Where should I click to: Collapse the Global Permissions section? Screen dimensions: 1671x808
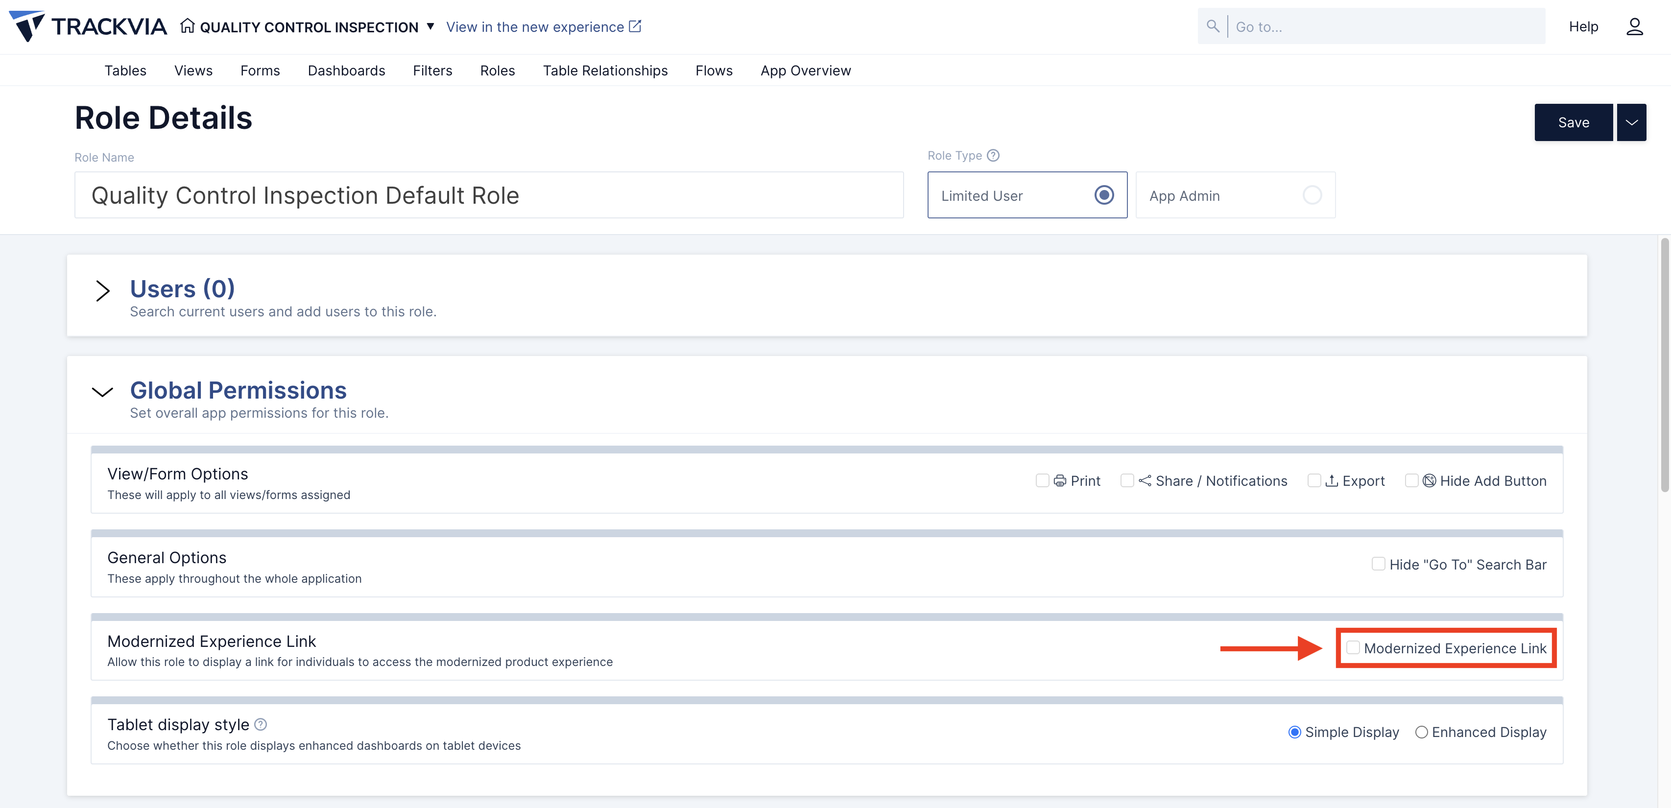pos(102,392)
